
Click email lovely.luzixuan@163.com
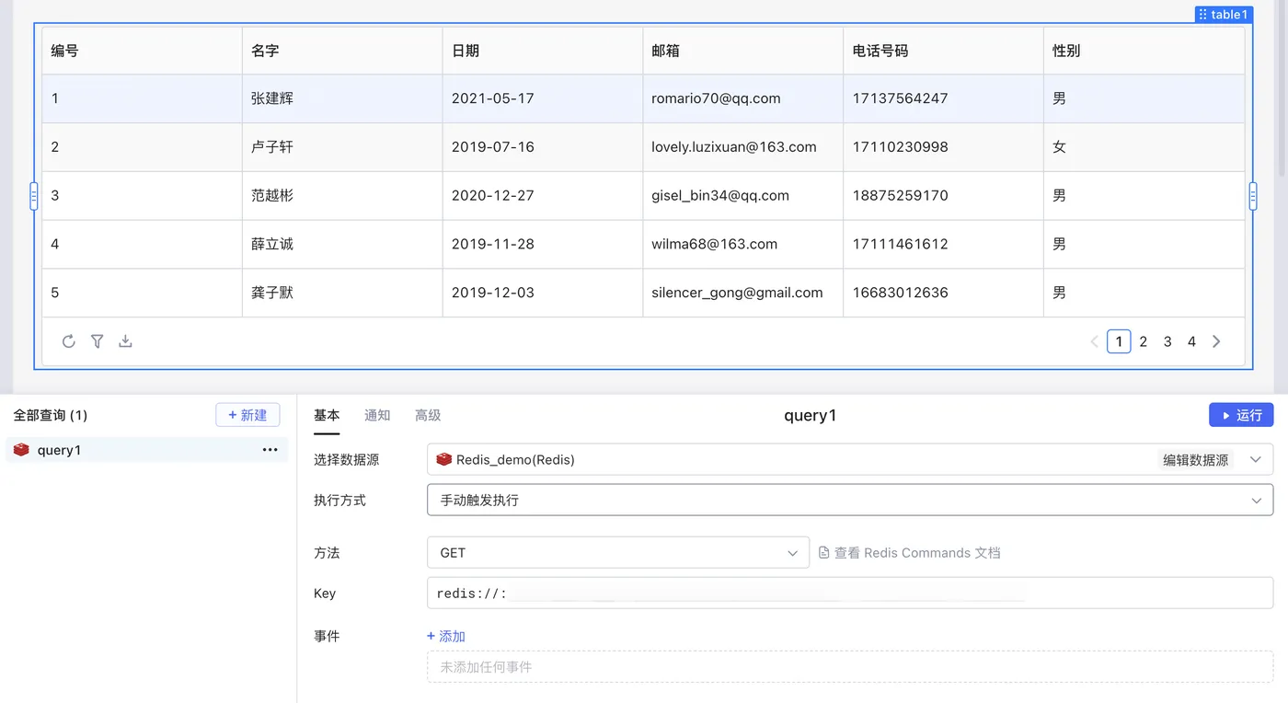pyautogui.click(x=734, y=147)
